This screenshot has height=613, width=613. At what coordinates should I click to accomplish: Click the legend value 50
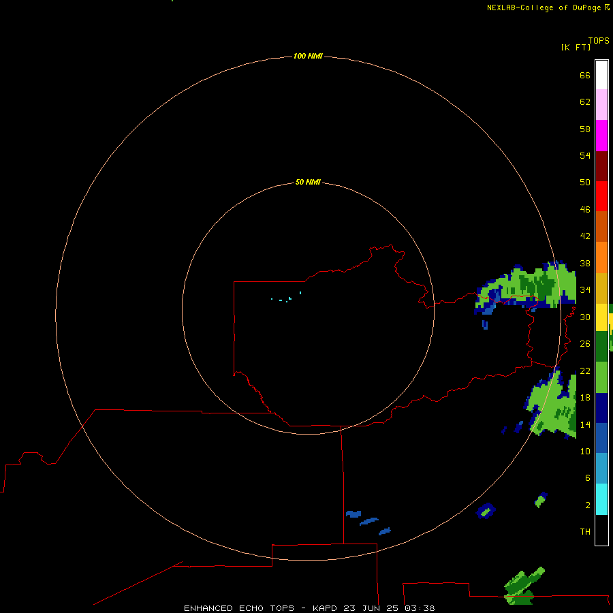coord(585,182)
